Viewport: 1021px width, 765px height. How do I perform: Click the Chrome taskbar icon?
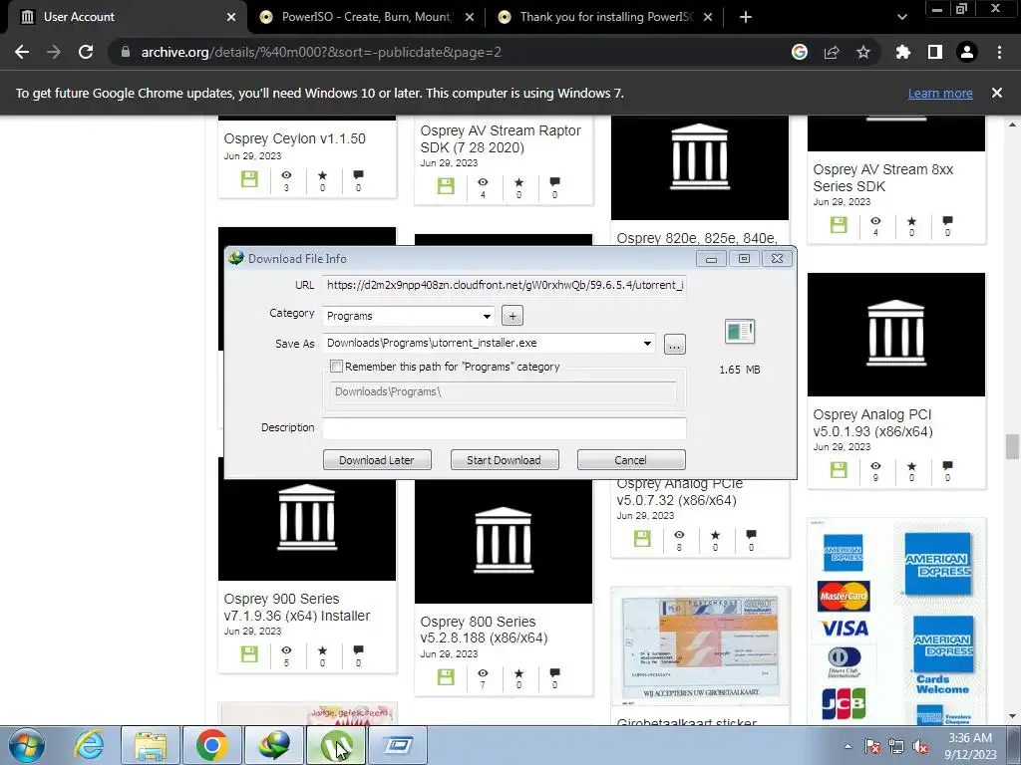(x=211, y=745)
